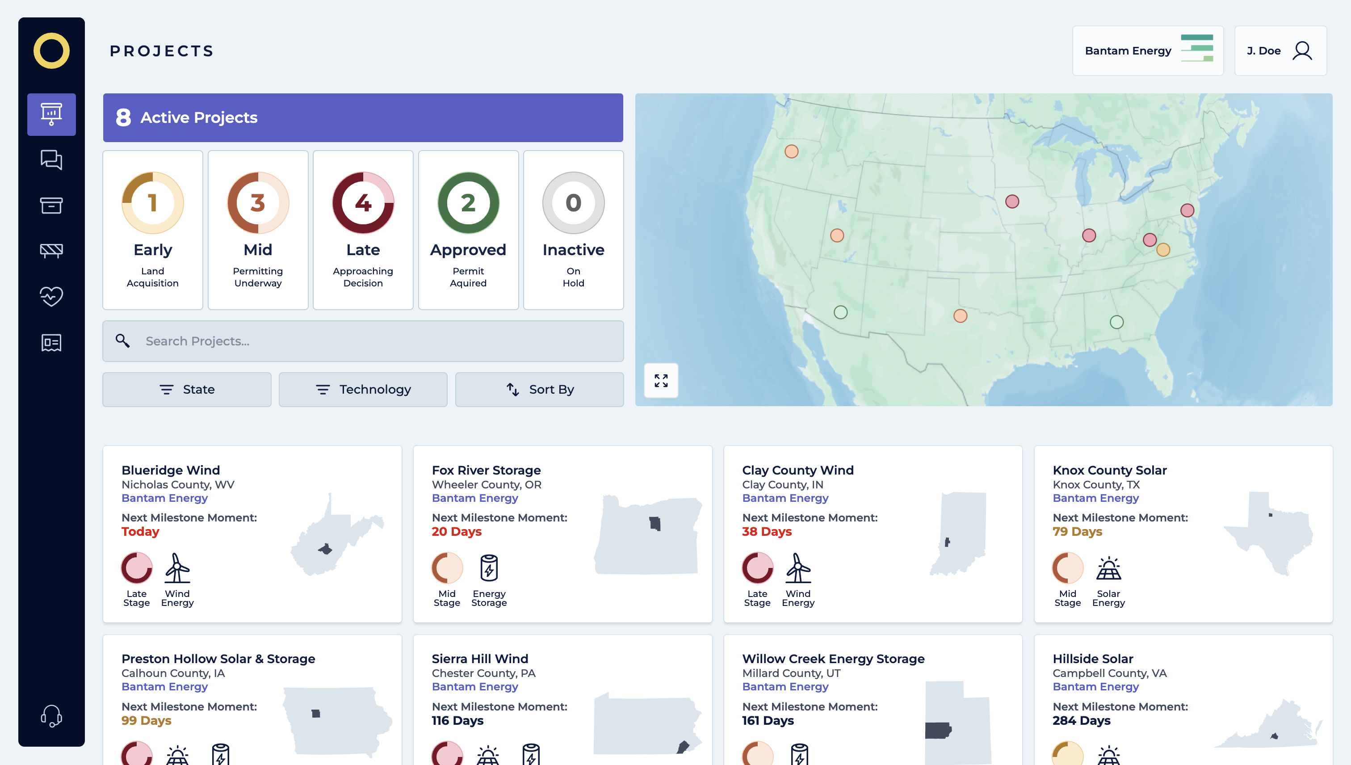Screen dimensions: 1351x765
Task: Click Knox County Solar's Mid Stage ring
Action: (1068, 568)
